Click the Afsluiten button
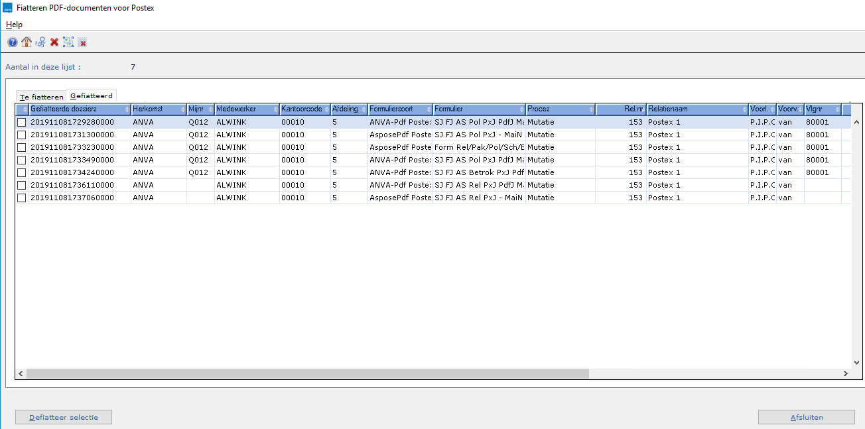Image resolution: width=865 pixels, height=429 pixels. [806, 417]
